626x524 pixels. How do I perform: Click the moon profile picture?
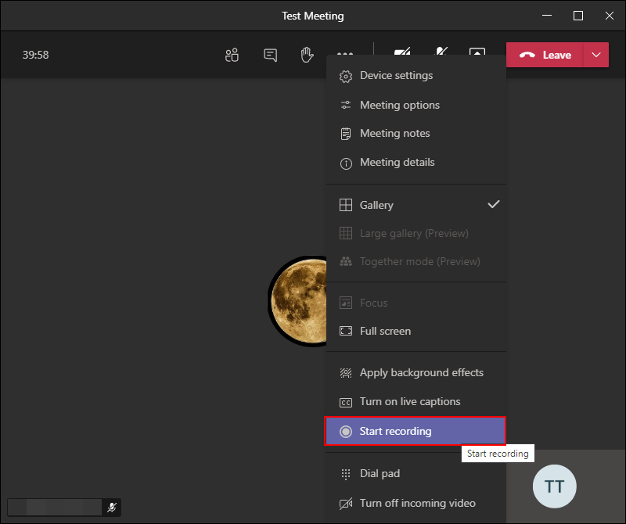[297, 301]
